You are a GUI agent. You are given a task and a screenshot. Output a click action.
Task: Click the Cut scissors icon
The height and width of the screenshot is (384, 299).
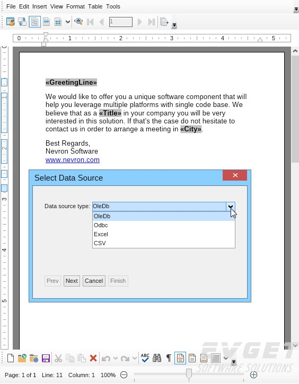[58, 358]
